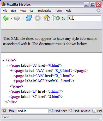Open the Google search engine dropdown
Image resolution: width=103 pixels, height=121 pixels.
[x=71, y=18]
